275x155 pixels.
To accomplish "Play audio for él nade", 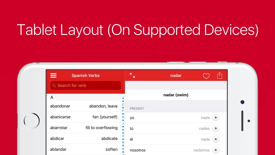I will click(216, 139).
